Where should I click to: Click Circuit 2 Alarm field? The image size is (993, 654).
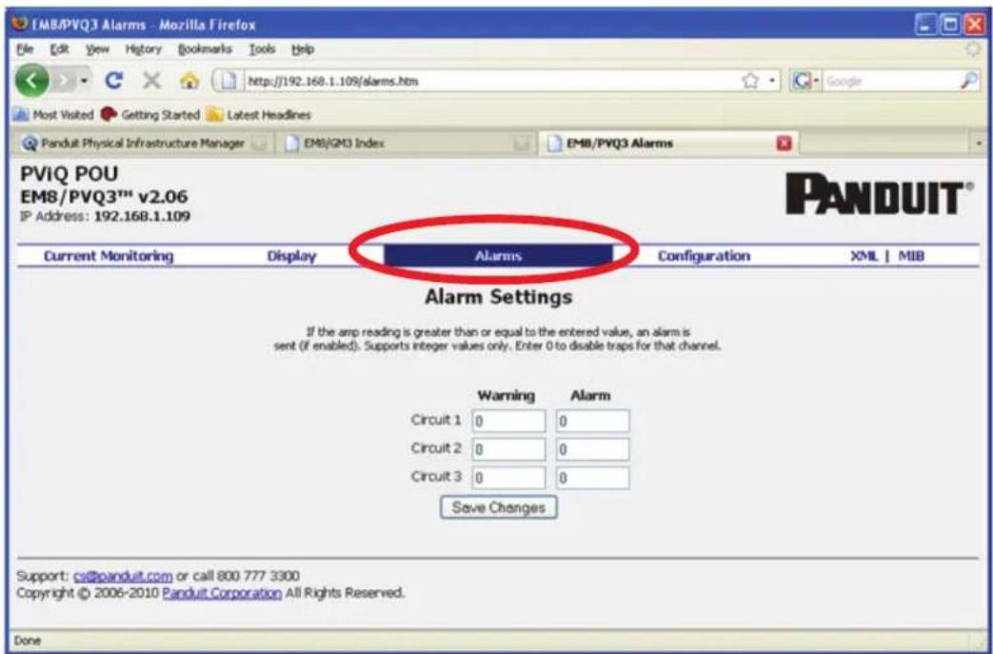pos(593,449)
